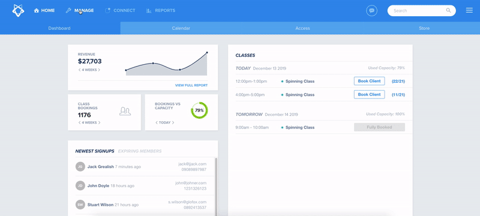Open the hamburger menu icon
This screenshot has width=480, height=216.
469,10
